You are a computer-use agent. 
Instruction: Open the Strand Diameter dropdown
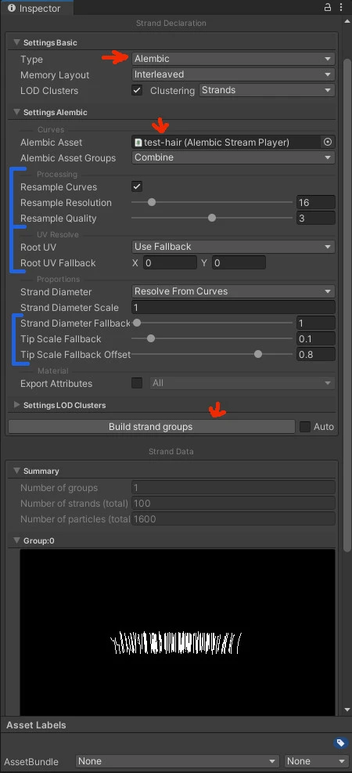pyautogui.click(x=233, y=291)
